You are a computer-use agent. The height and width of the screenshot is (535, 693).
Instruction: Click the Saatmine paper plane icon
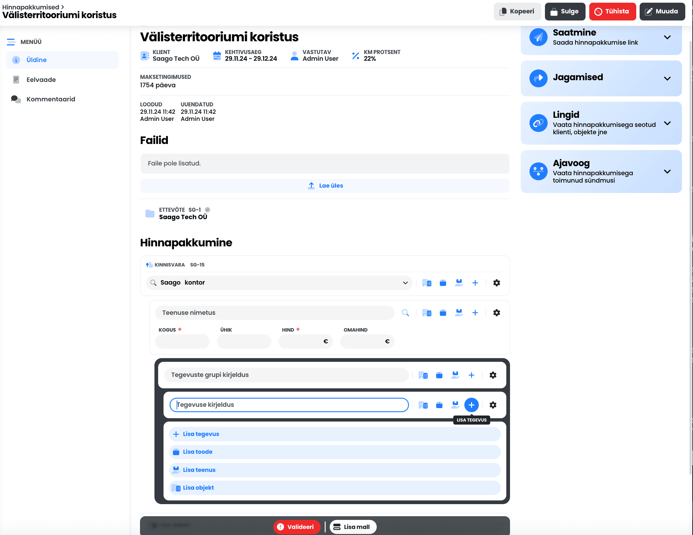pyautogui.click(x=538, y=37)
